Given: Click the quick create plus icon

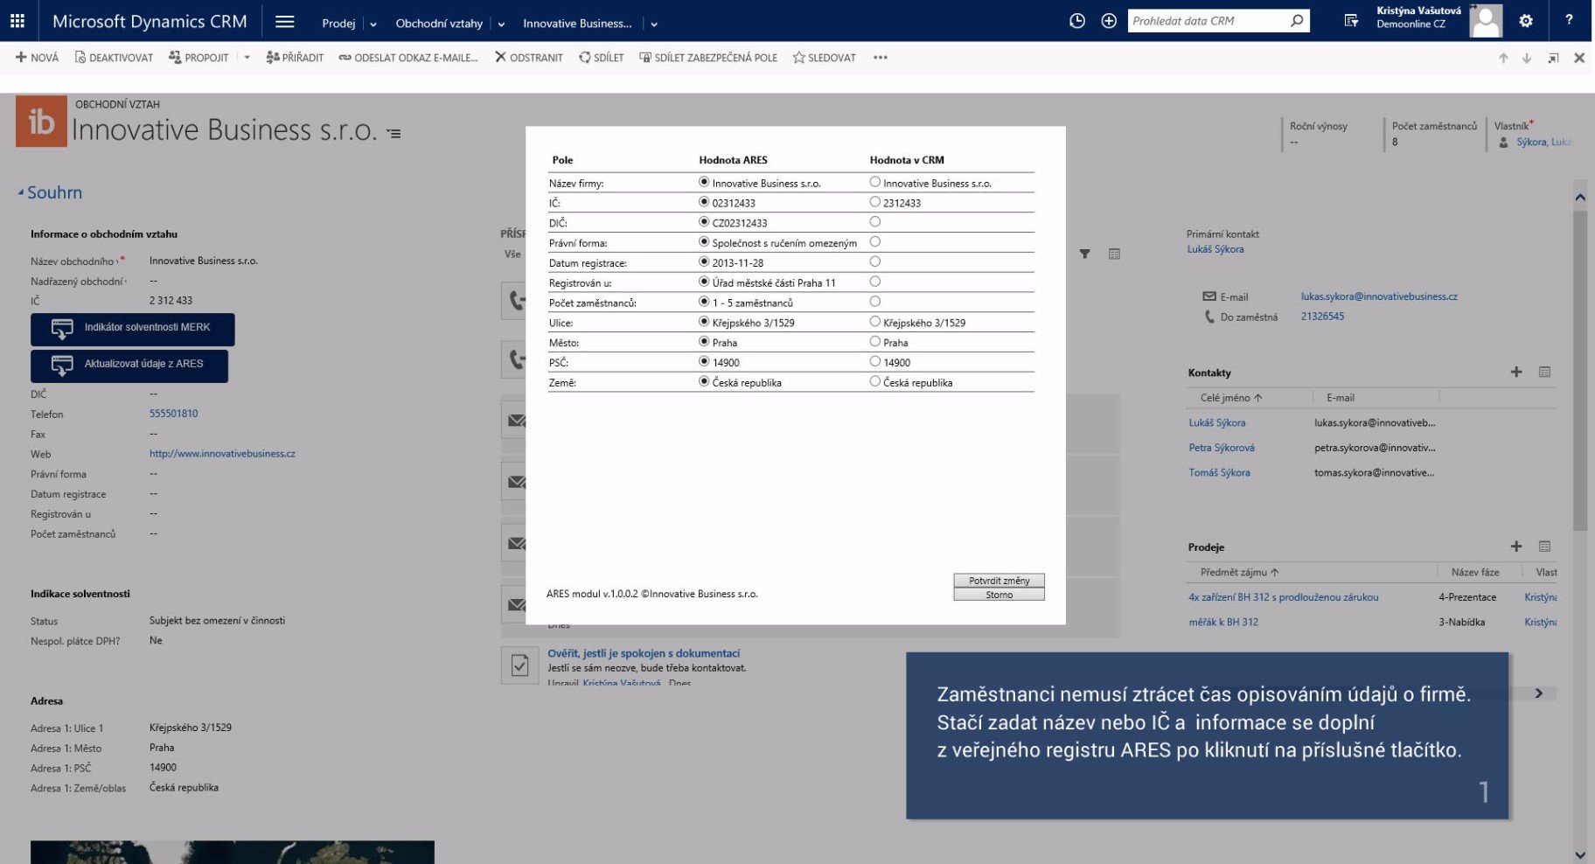Looking at the screenshot, I should (1109, 21).
